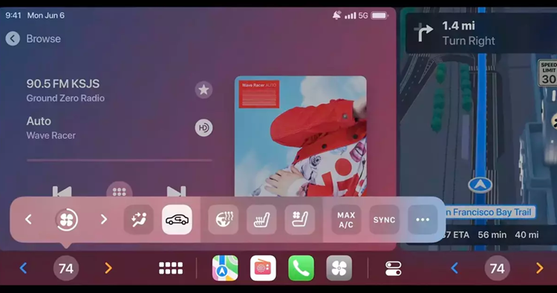Click the playback progress bar
Screen dimensions: 557x293
[120, 160]
